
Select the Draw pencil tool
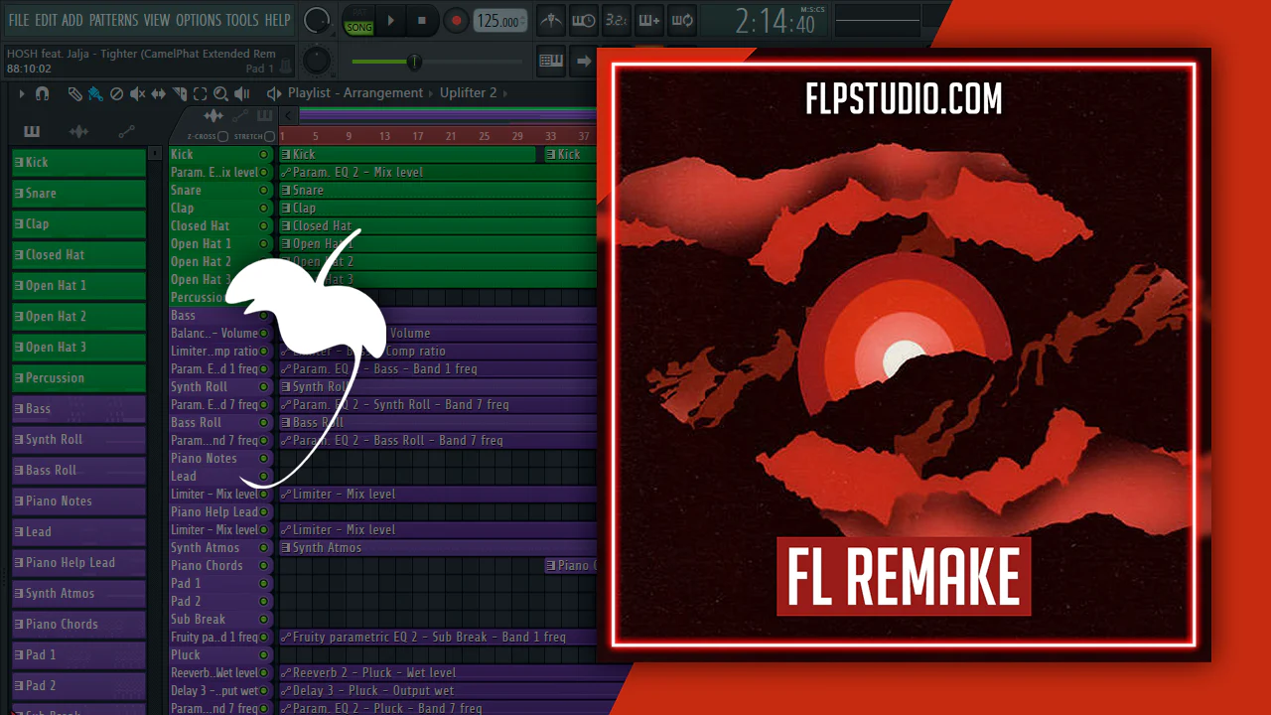pos(75,93)
